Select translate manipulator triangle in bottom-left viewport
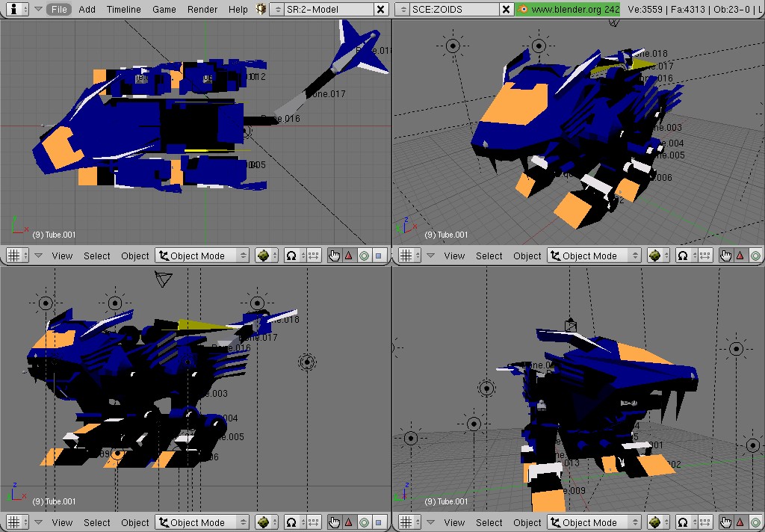This screenshot has height=532, width=765. click(349, 523)
